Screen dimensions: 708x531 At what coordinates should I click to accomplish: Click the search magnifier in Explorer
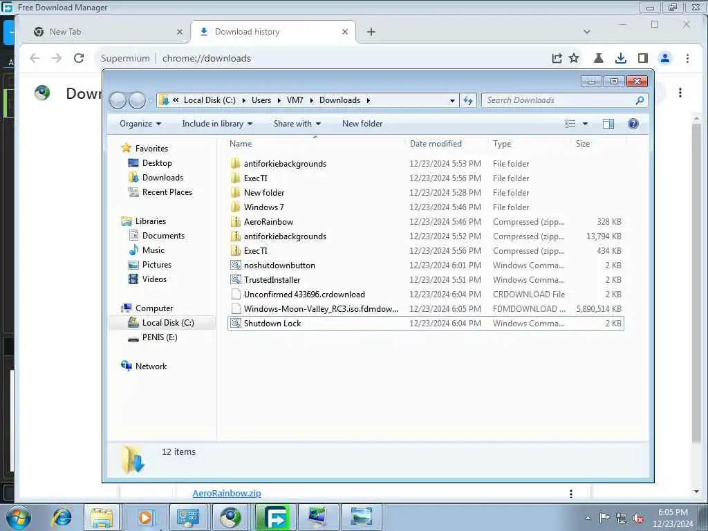(x=640, y=100)
